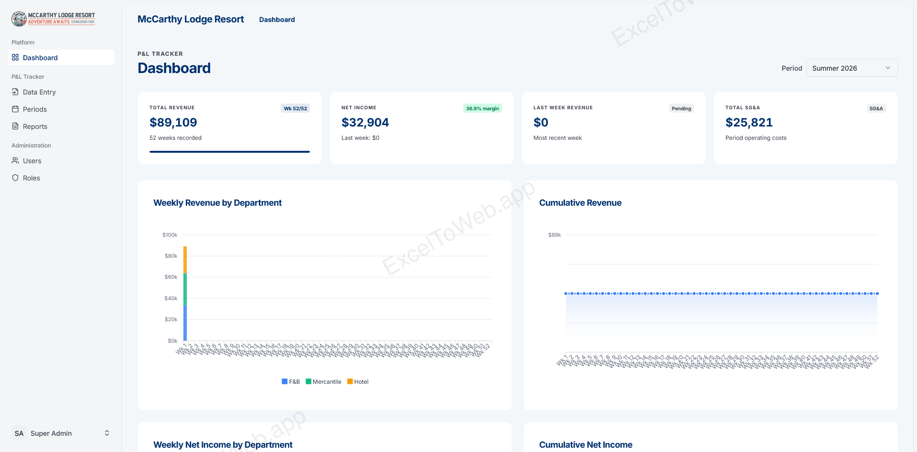The image size is (917, 452).
Task: Open the Period dropdown showing Summer 2026
Action: (x=851, y=68)
